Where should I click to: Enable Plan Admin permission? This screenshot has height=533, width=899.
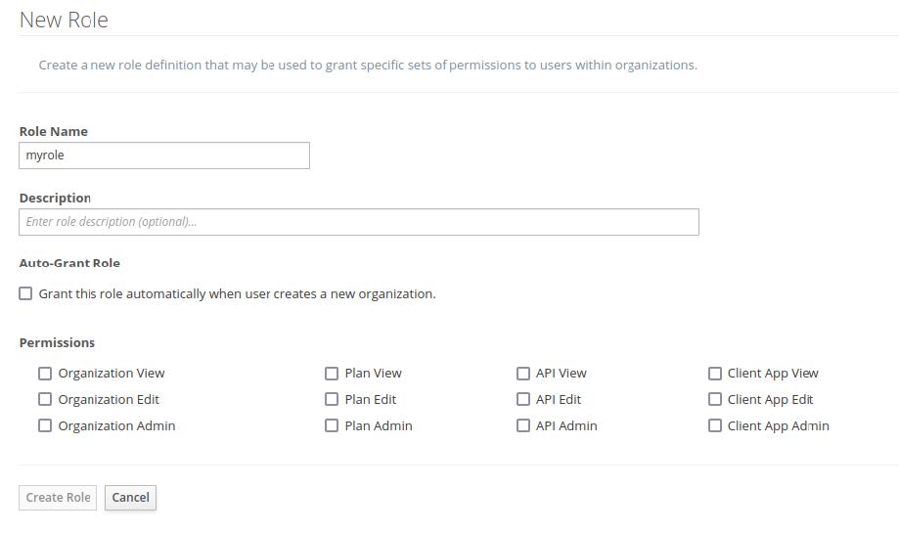click(x=332, y=426)
